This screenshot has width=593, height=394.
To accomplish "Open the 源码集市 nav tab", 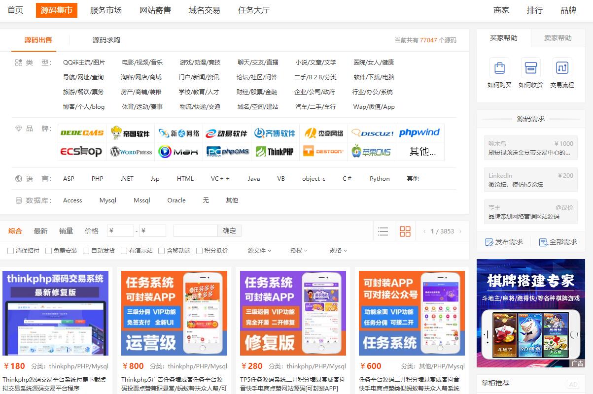I will pos(57,10).
